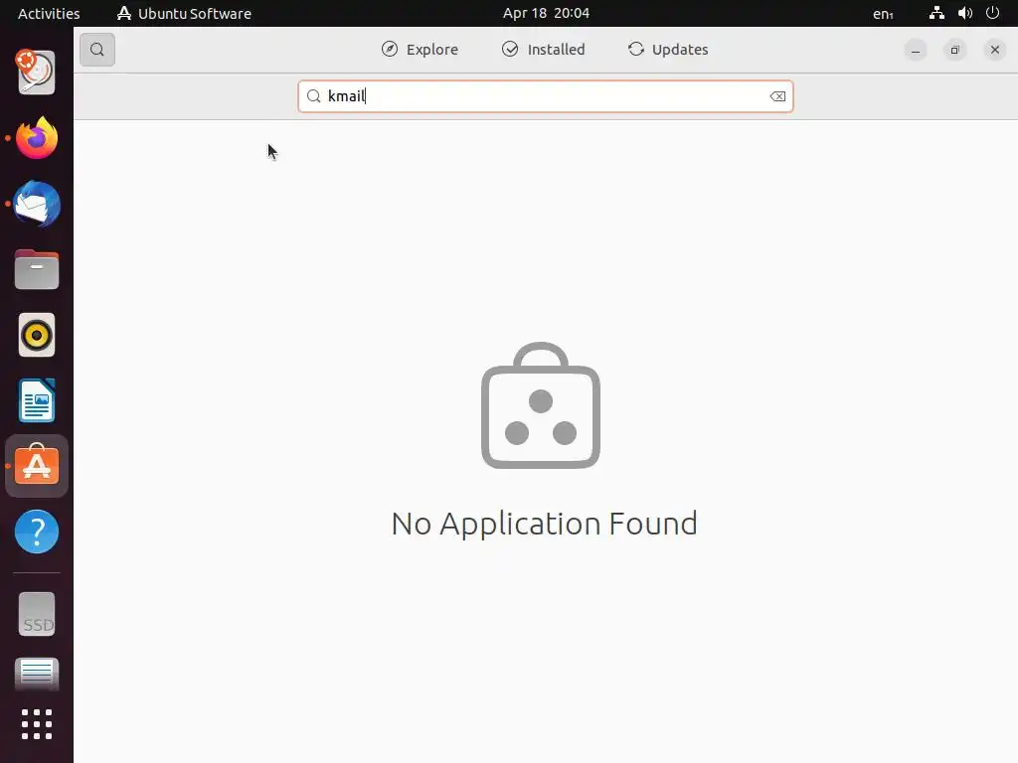Toggle the search button in header bar
The height and width of the screenshot is (763, 1018).
pos(97,50)
